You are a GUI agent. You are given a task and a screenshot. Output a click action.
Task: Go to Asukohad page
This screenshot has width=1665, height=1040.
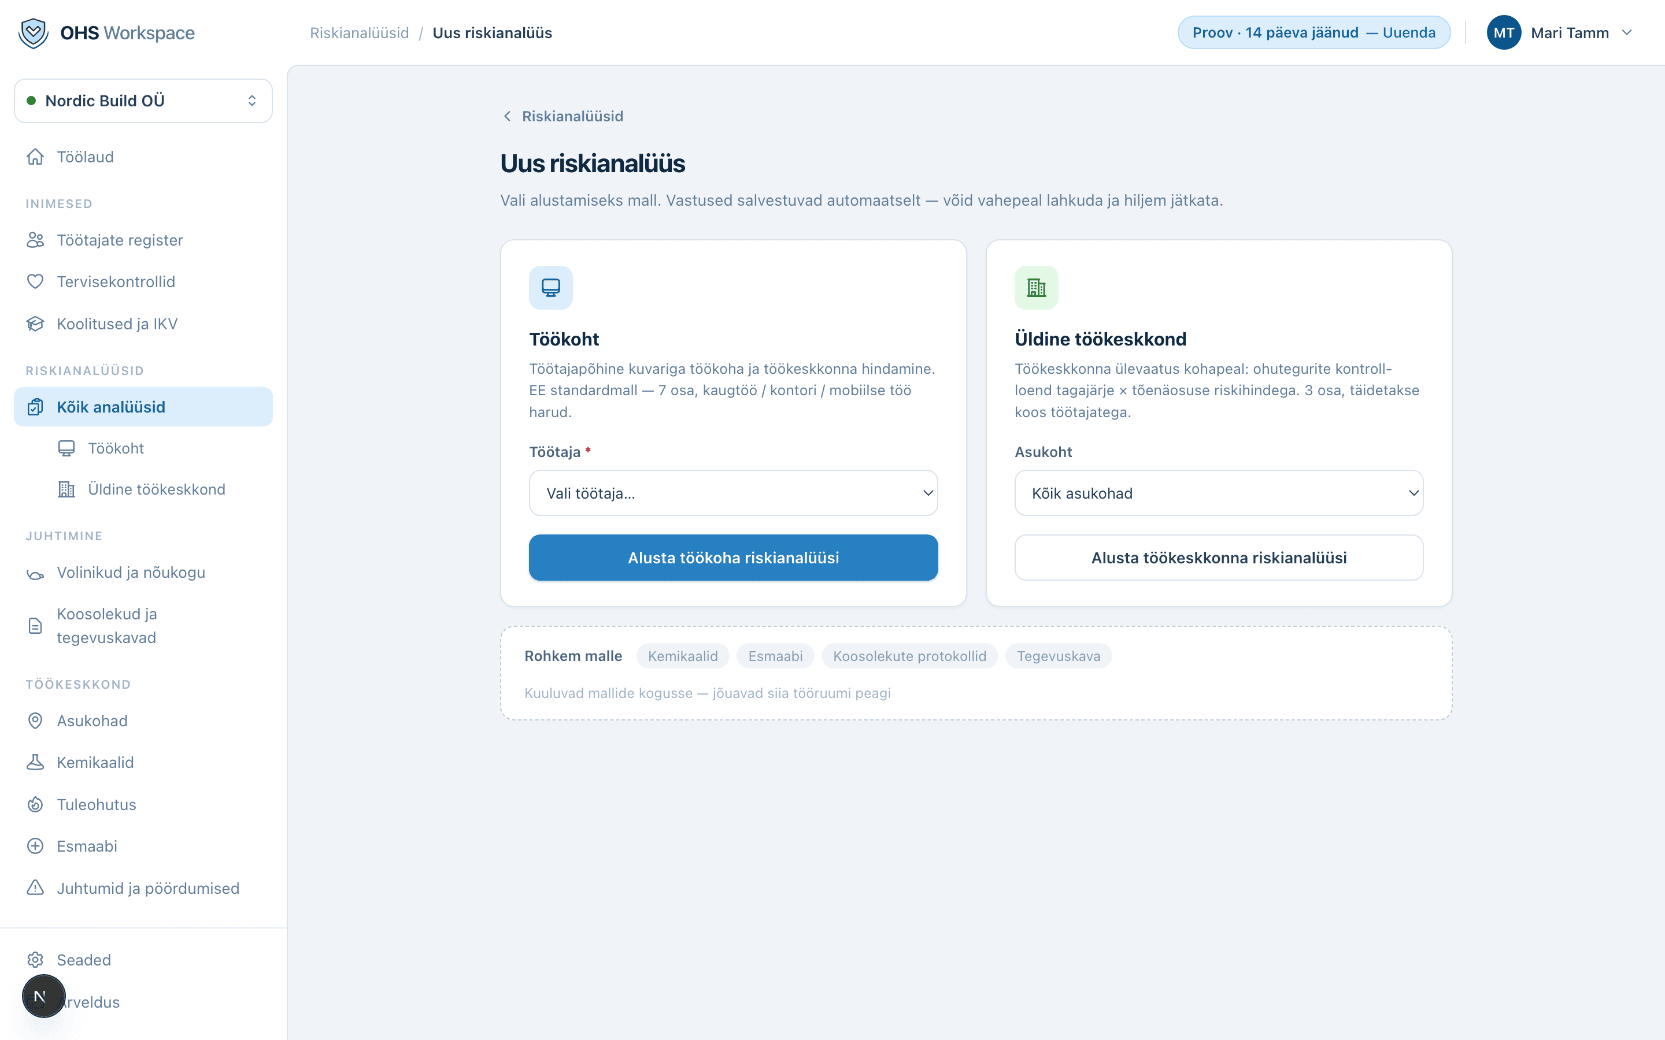click(143, 721)
